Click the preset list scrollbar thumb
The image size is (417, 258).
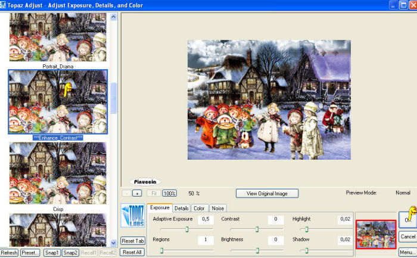click(113, 98)
